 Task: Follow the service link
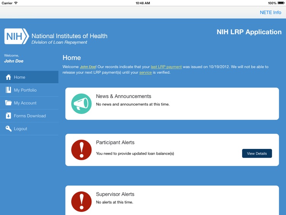pyautogui.click(x=145, y=72)
